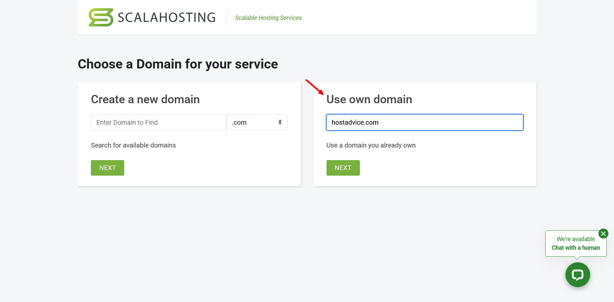Image resolution: width=614 pixels, height=302 pixels.
Task: Click the We're available text in chat popup
Action: (x=576, y=239)
